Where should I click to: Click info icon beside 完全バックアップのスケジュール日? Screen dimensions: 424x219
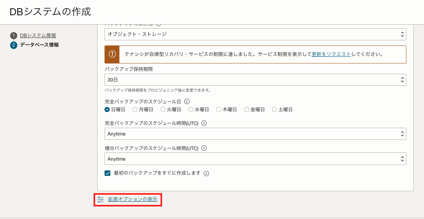click(187, 101)
